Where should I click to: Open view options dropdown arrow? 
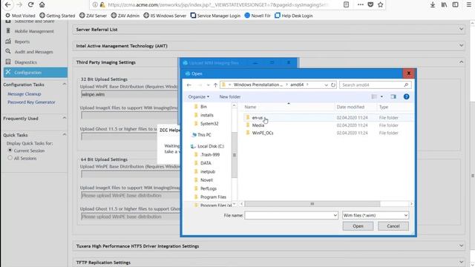pos(381,97)
